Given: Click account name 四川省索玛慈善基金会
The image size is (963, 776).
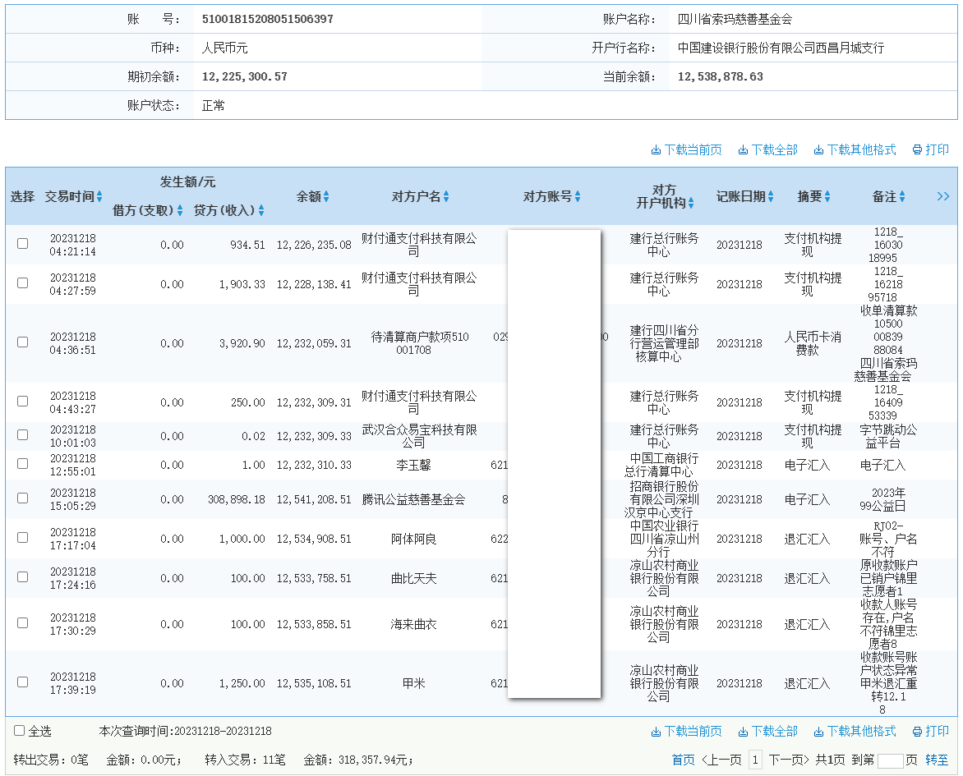Looking at the screenshot, I should [x=735, y=19].
